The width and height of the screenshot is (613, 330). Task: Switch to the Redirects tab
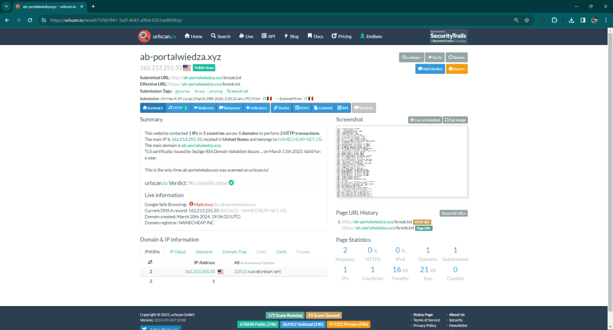click(x=203, y=108)
